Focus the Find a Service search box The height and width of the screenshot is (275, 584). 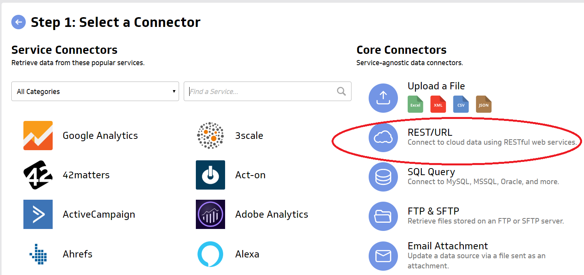(268, 91)
